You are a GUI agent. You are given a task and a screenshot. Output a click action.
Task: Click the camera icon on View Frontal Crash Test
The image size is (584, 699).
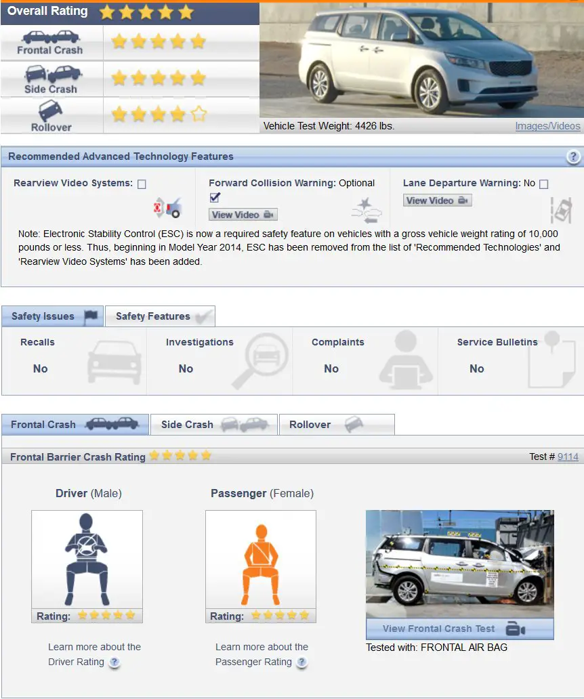[516, 629]
